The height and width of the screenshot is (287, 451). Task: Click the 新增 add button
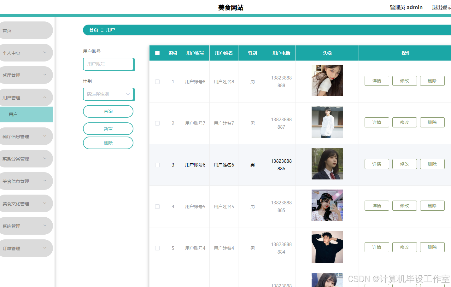pos(108,129)
